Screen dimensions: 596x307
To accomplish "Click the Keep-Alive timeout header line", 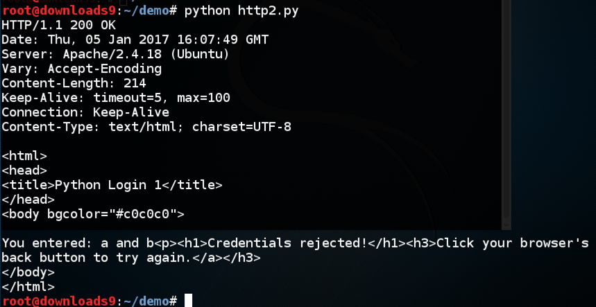I will pyautogui.click(x=116, y=98).
